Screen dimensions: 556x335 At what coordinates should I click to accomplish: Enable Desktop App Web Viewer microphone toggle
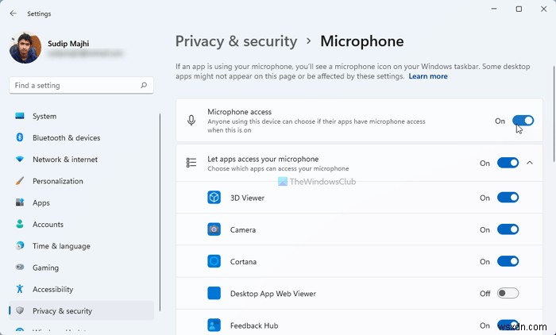pyautogui.click(x=508, y=293)
